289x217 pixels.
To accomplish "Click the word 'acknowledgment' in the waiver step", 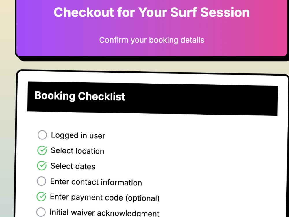I will point(128,214).
